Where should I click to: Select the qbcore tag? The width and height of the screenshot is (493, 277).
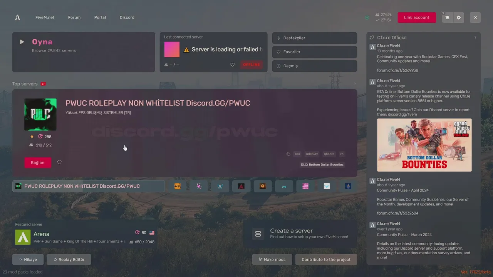329,154
